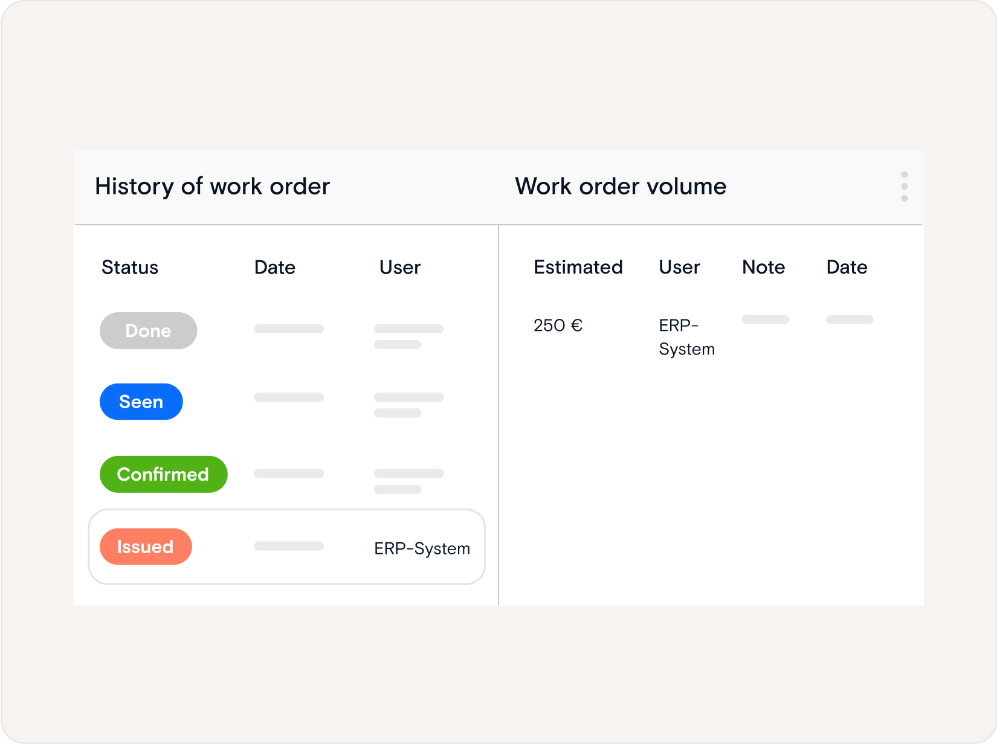Click the Estimated column header
The image size is (997, 744).
coord(578,268)
